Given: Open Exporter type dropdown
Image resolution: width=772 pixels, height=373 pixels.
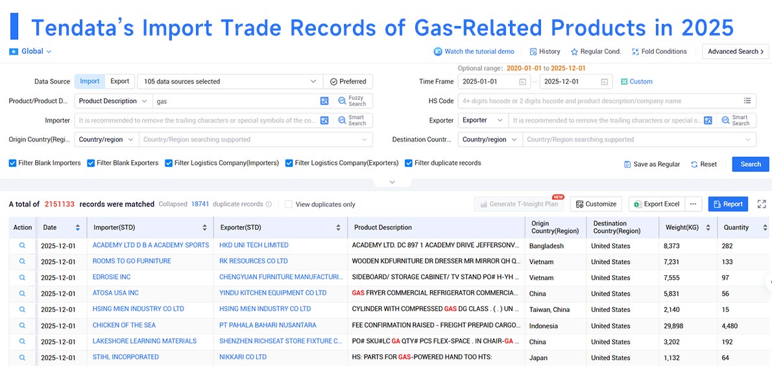Looking at the screenshot, I should (x=483, y=120).
